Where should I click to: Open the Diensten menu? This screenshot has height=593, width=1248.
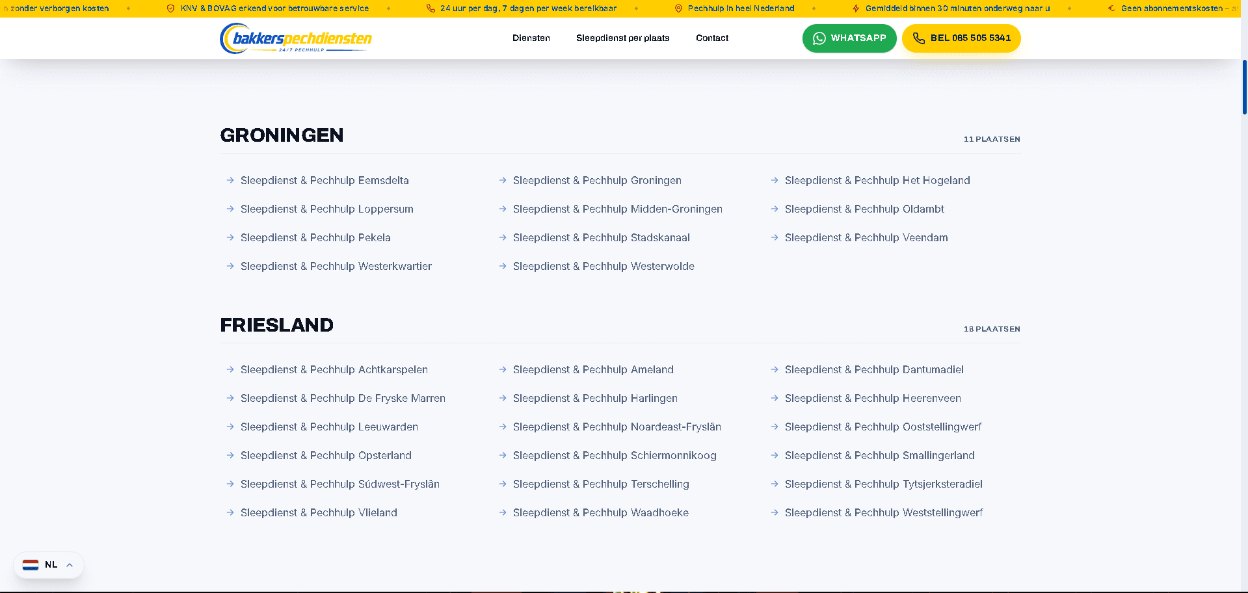[531, 38]
